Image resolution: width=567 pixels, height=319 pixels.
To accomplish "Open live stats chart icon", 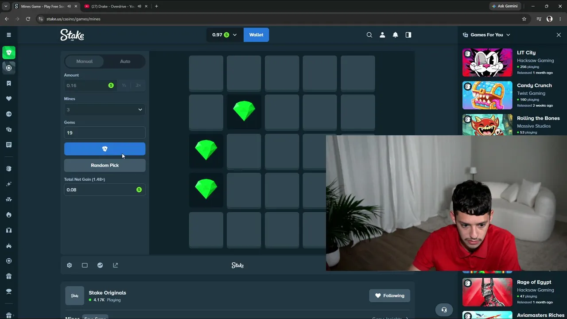I will [x=100, y=265].
